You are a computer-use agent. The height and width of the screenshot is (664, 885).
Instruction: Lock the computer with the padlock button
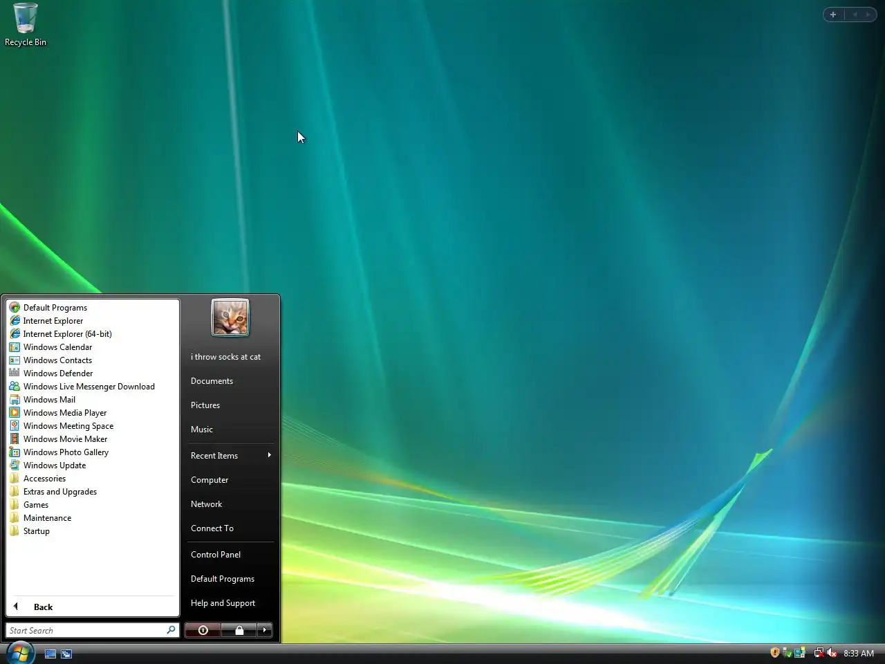[239, 630]
